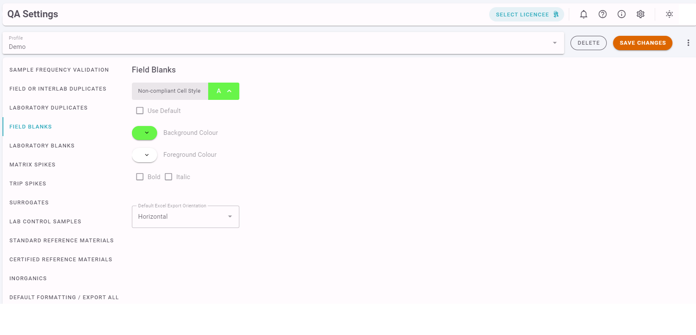
Task: Open Certified Reference Materials section
Action: pos(61,260)
